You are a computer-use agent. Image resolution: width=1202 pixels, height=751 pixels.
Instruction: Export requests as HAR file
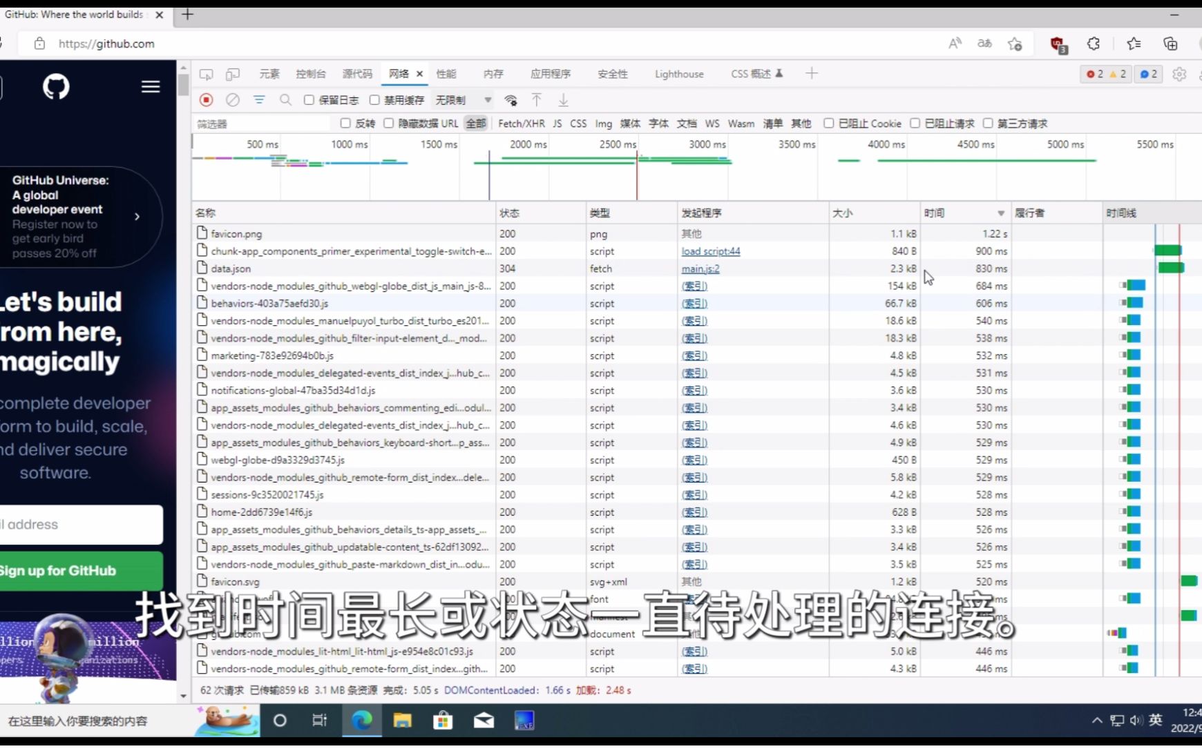coord(564,99)
